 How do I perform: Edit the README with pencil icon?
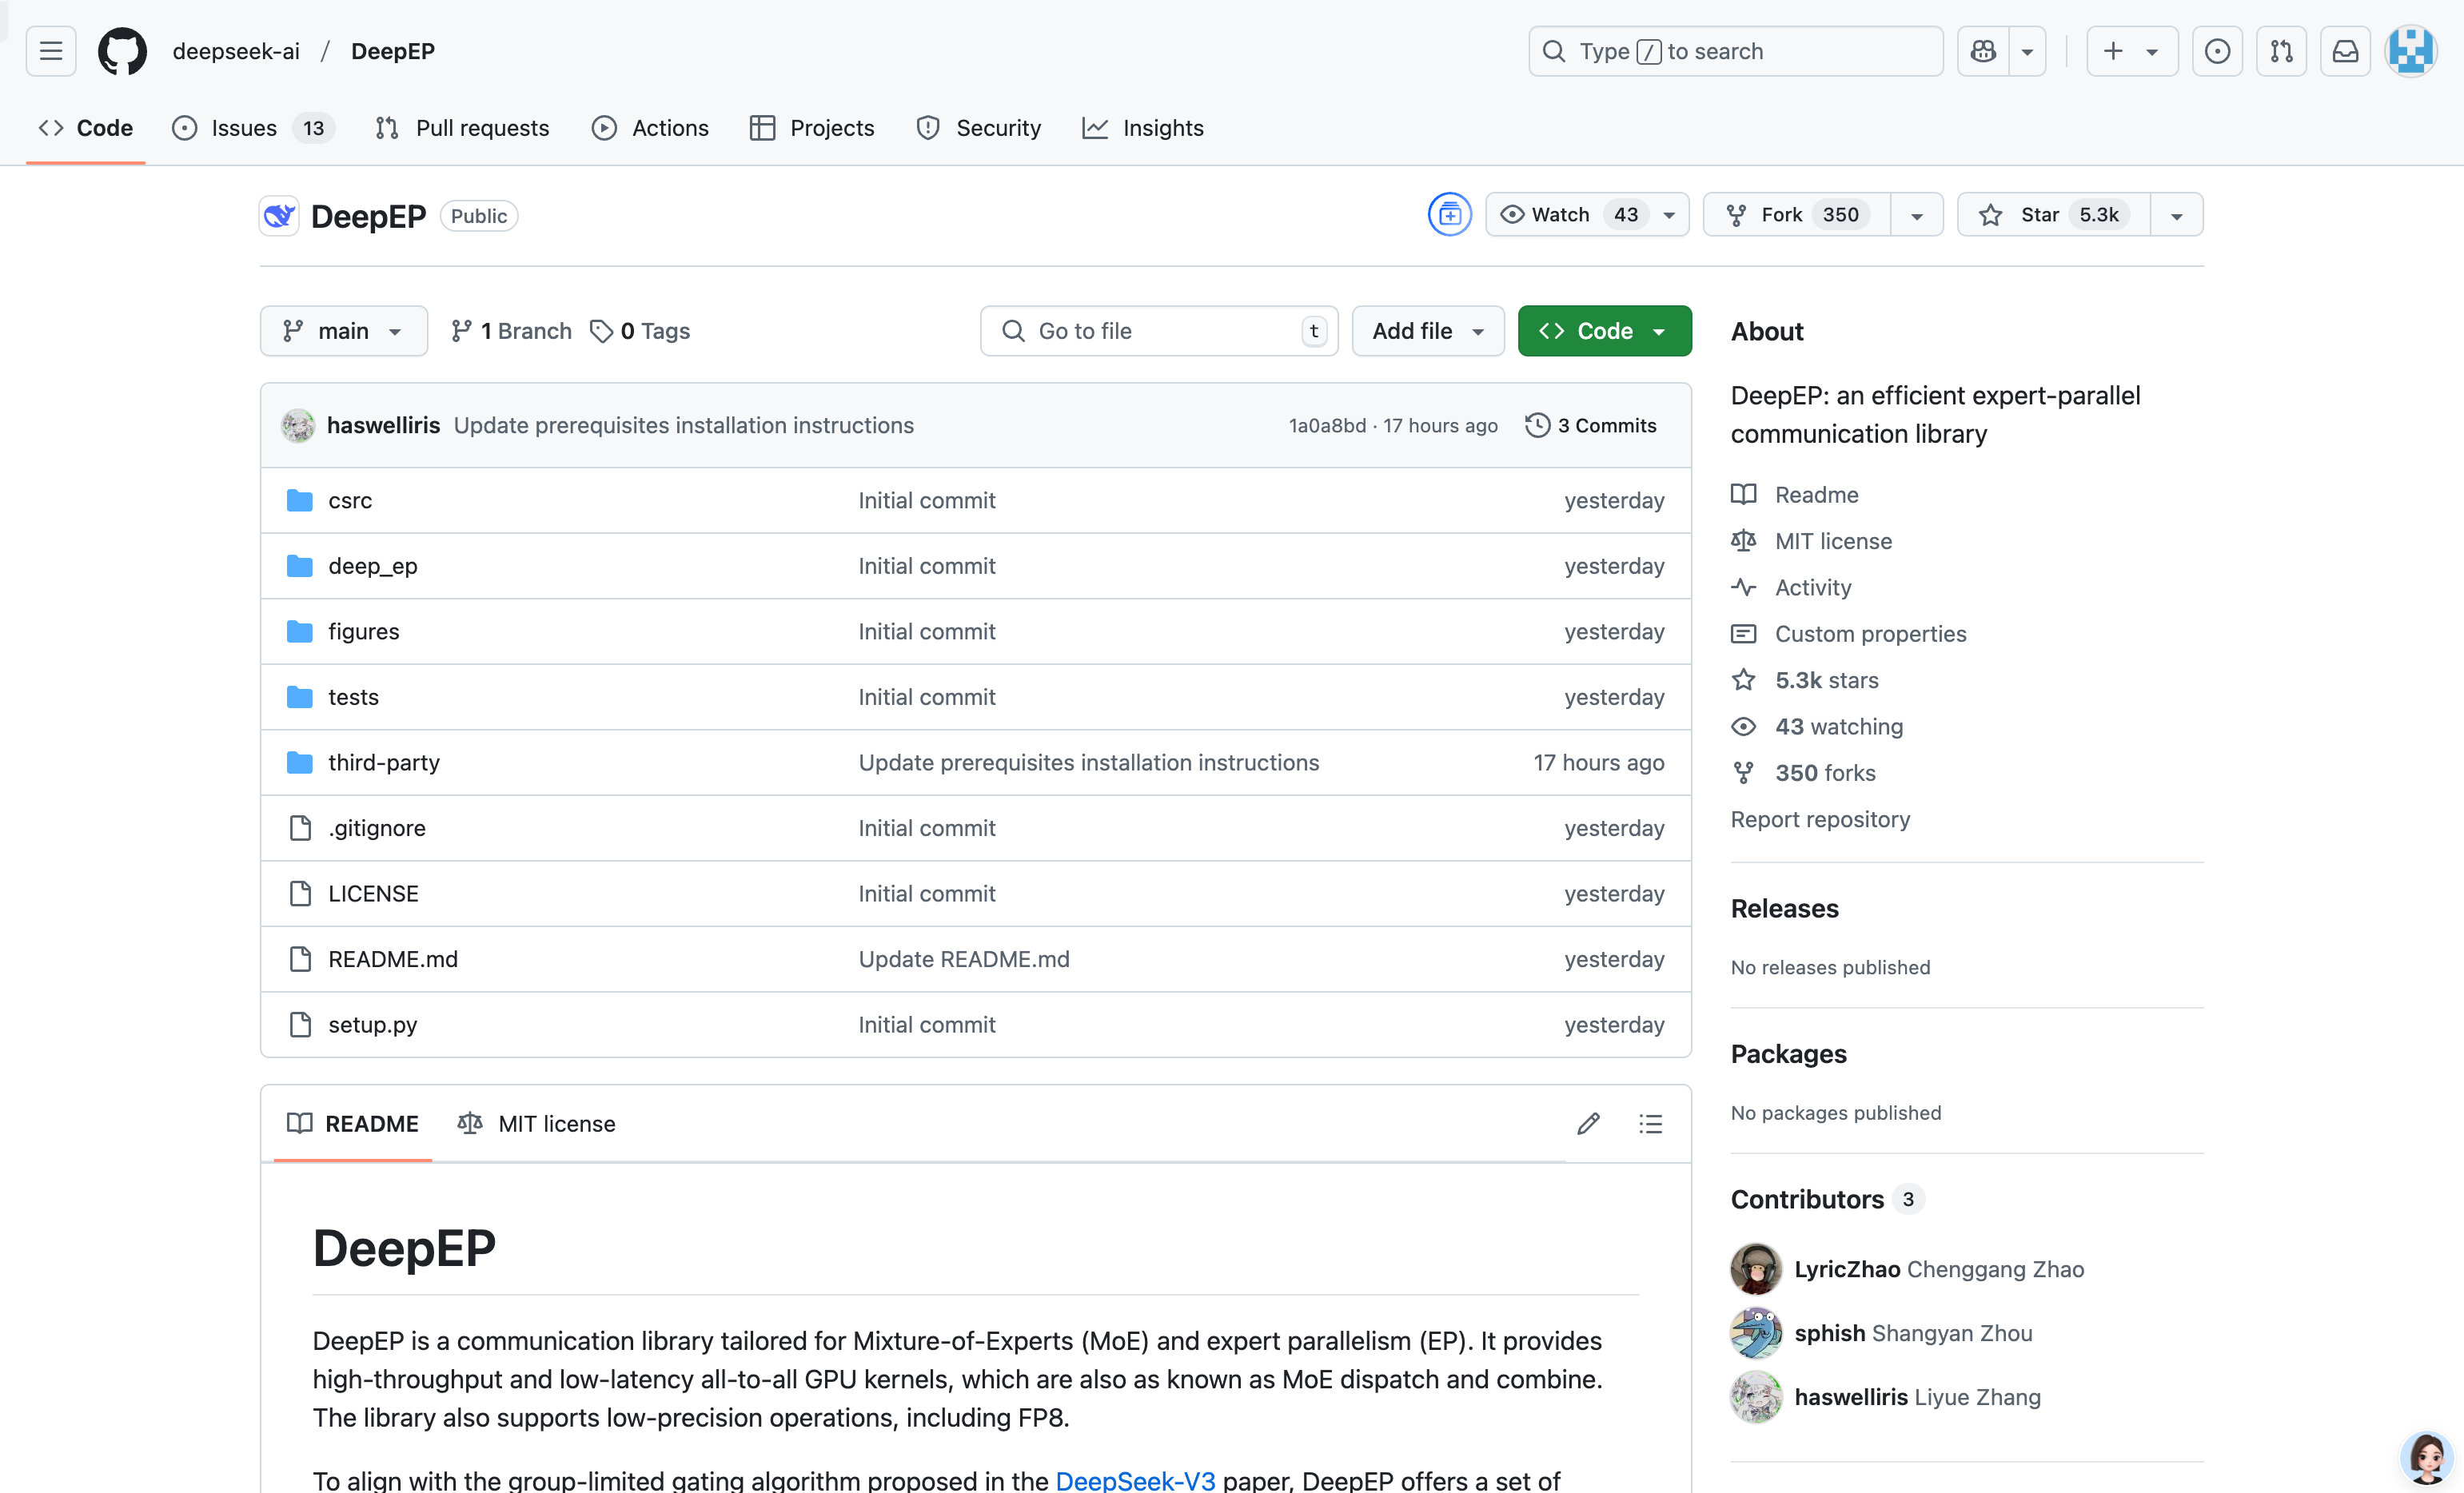[x=1588, y=1123]
